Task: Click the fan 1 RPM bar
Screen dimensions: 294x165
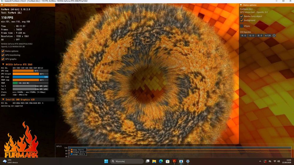Action: coord(30,89)
